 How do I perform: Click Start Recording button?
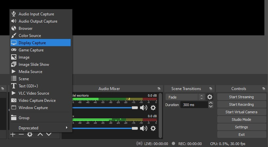click(x=241, y=104)
